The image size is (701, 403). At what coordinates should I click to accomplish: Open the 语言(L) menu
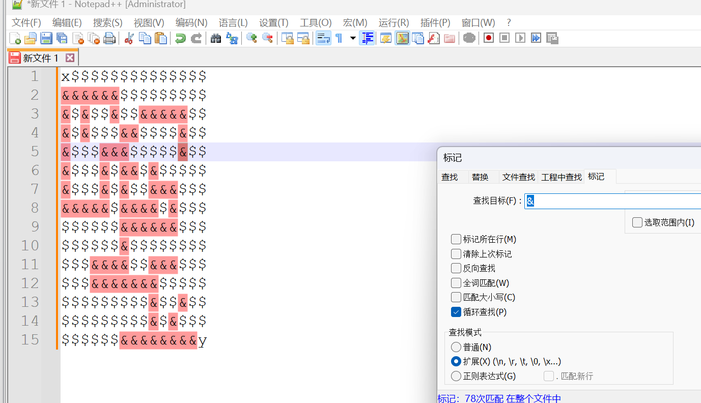[x=233, y=23]
